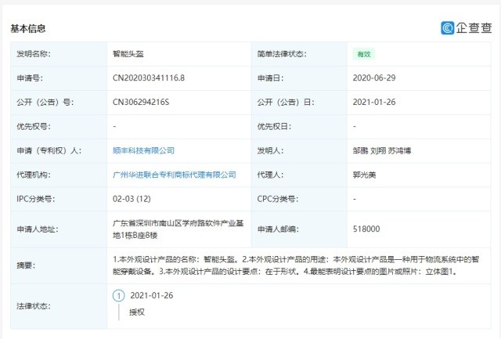Click the 2021-01-26 date in legal status timeline
Viewport: 501px width, 339px height.
click(x=152, y=295)
